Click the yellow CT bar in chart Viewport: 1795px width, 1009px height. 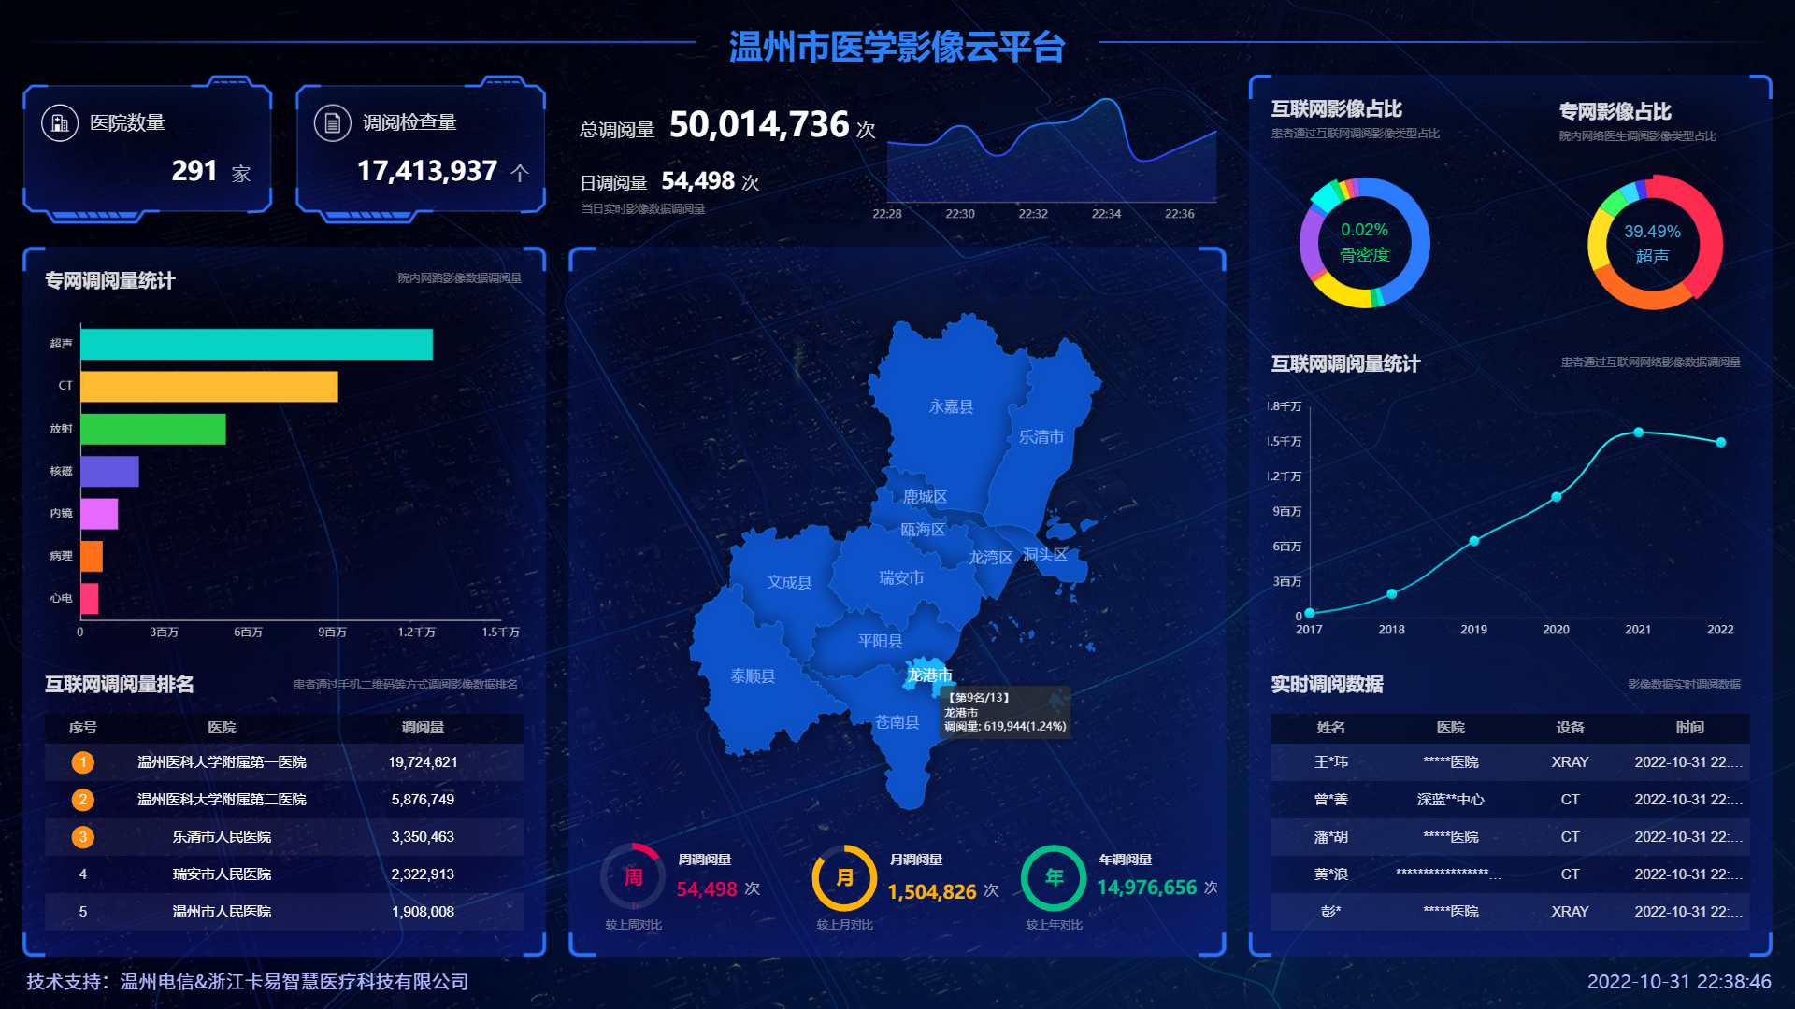pyautogui.click(x=208, y=386)
